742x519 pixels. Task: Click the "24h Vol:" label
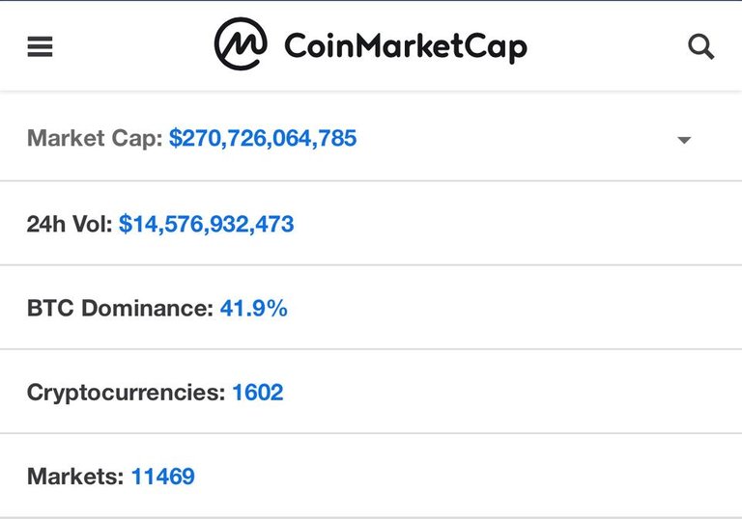(x=70, y=225)
